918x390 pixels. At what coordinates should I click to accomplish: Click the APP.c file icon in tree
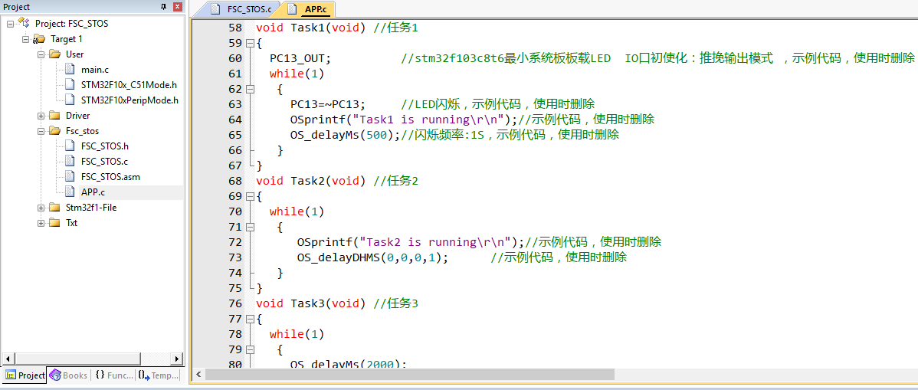click(x=70, y=192)
